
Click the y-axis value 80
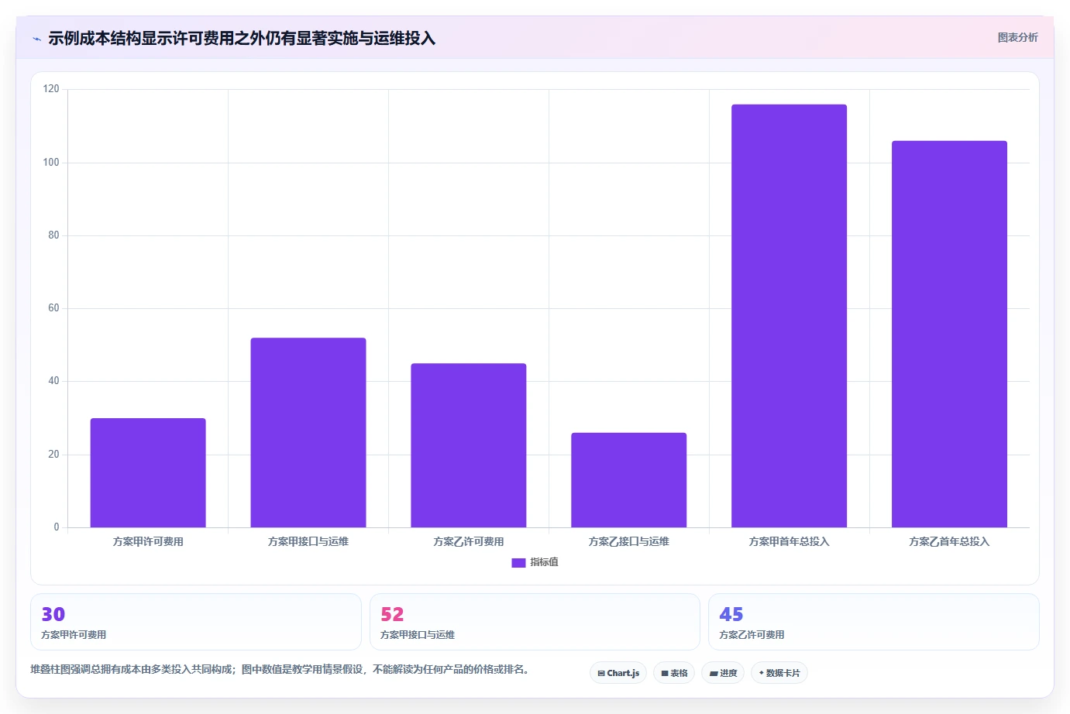pos(53,235)
